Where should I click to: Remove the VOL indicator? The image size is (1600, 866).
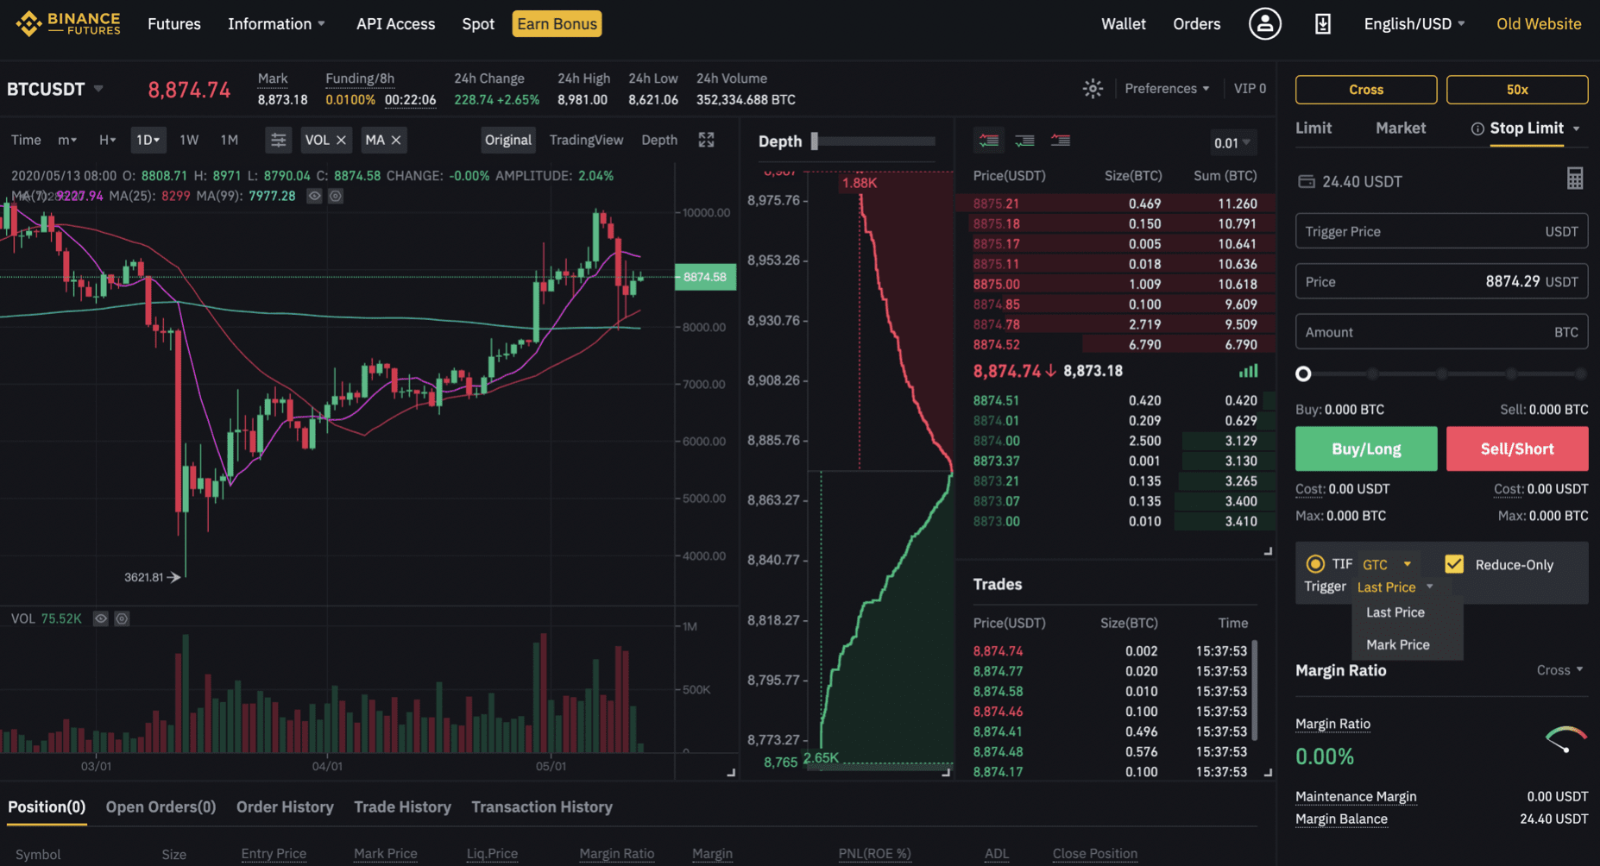pos(341,140)
